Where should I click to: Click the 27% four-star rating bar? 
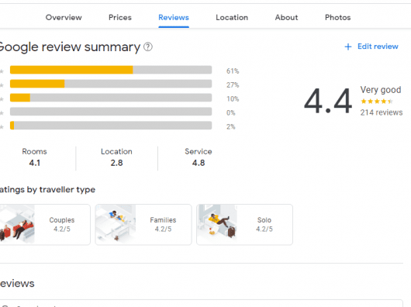(x=111, y=84)
